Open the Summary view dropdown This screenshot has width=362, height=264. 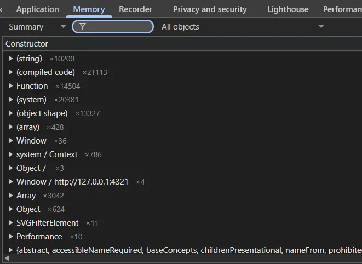pyautogui.click(x=37, y=27)
